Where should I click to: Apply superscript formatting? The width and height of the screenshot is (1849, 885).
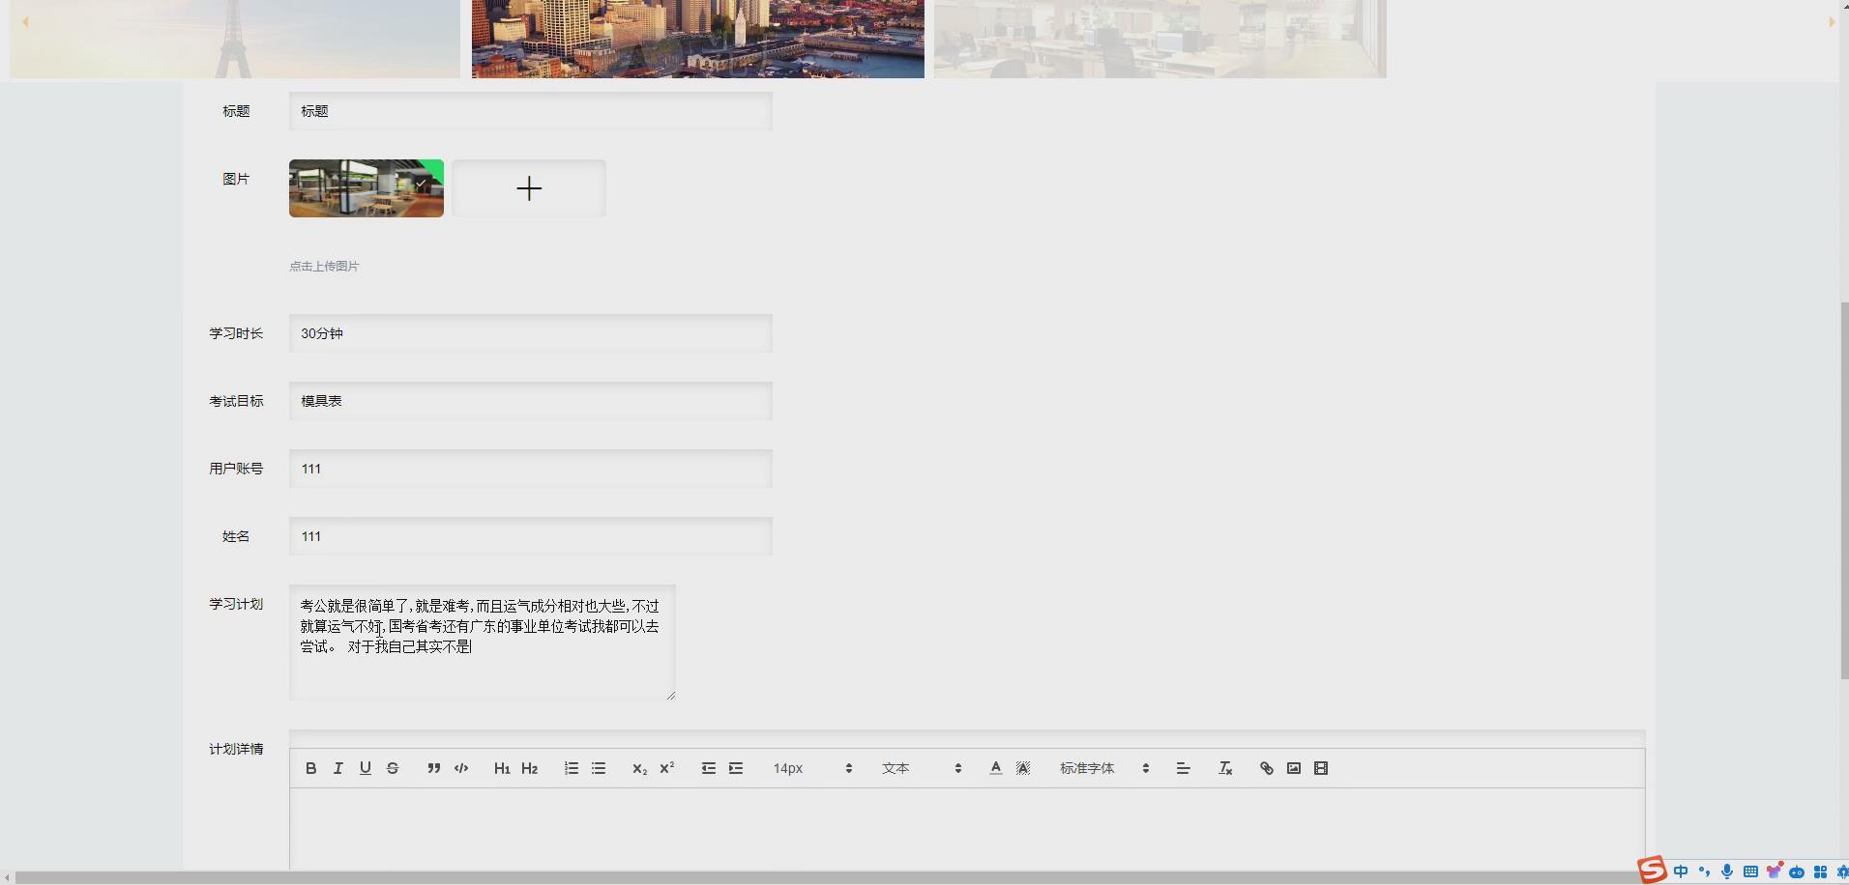tap(666, 768)
